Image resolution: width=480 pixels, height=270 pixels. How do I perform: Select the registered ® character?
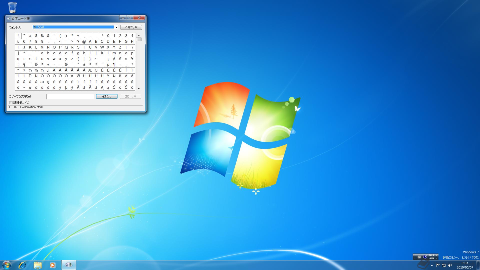66,64
